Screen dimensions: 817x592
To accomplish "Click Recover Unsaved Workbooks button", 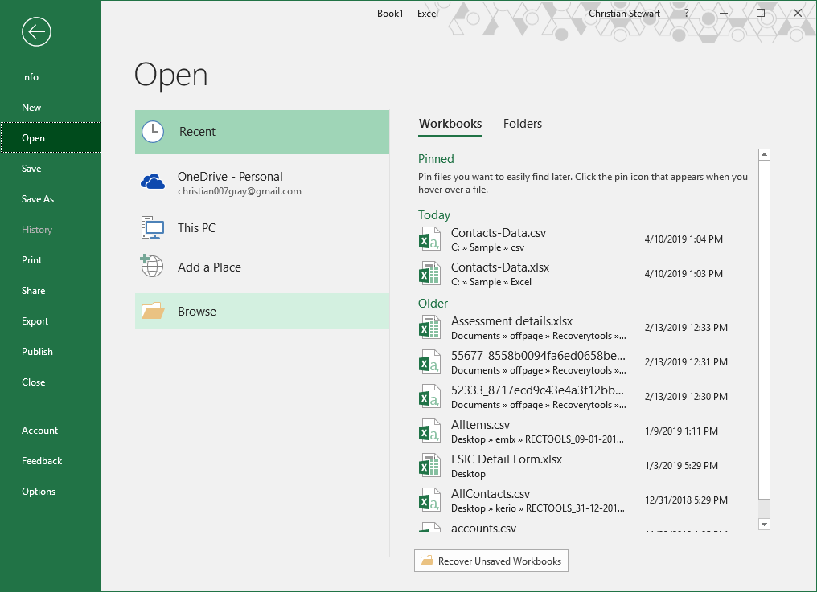I will [x=491, y=561].
